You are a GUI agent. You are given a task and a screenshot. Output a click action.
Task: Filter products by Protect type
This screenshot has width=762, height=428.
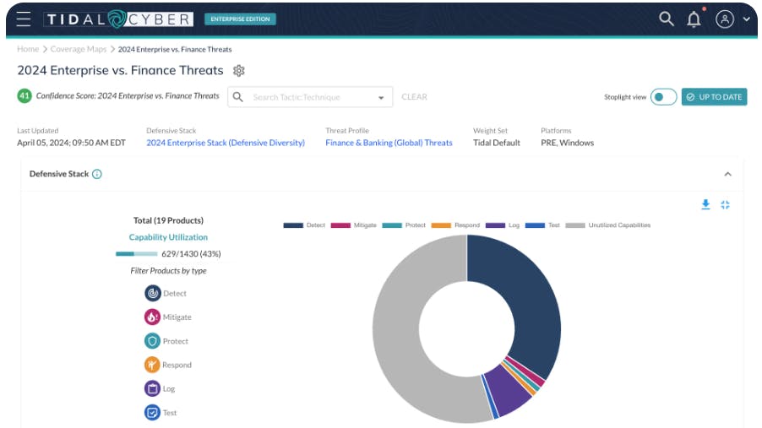(153, 341)
